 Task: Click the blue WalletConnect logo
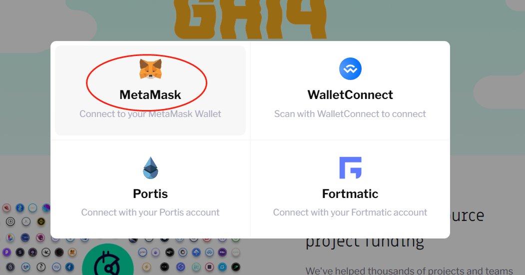pyautogui.click(x=350, y=69)
